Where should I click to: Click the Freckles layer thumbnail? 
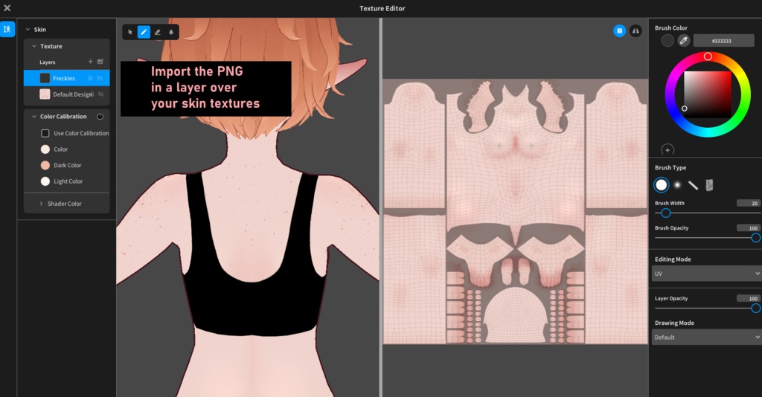coord(45,78)
